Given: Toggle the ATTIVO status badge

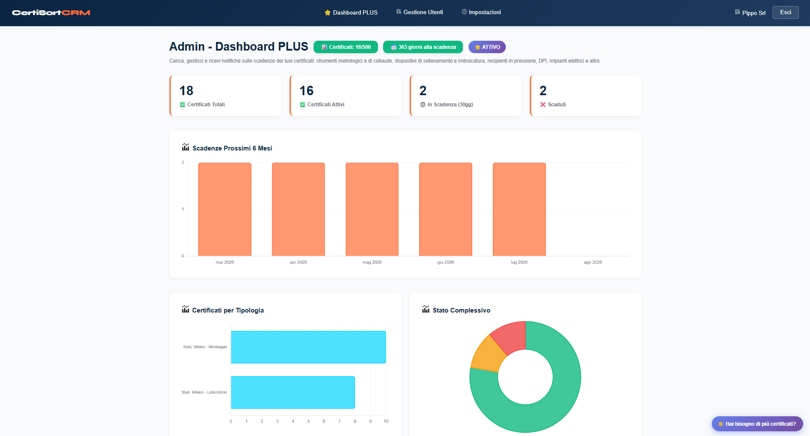Looking at the screenshot, I should pyautogui.click(x=487, y=47).
